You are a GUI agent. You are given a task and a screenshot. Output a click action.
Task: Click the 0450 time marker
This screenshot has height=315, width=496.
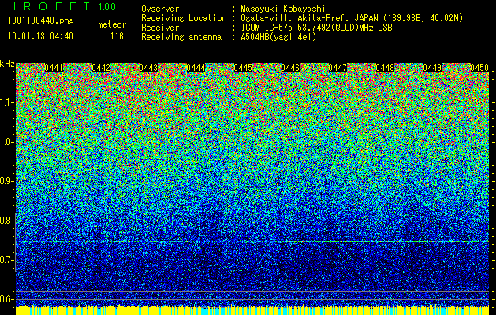click(479, 68)
